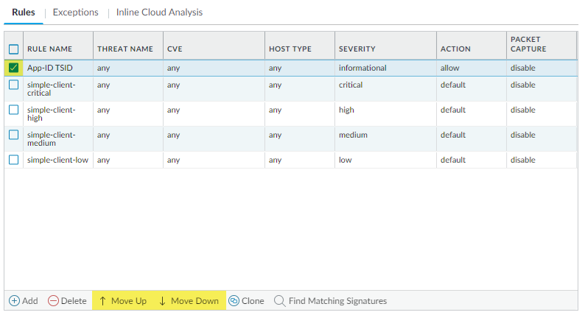Click the App-ID TSID rule name
582x315 pixels.
click(50, 68)
